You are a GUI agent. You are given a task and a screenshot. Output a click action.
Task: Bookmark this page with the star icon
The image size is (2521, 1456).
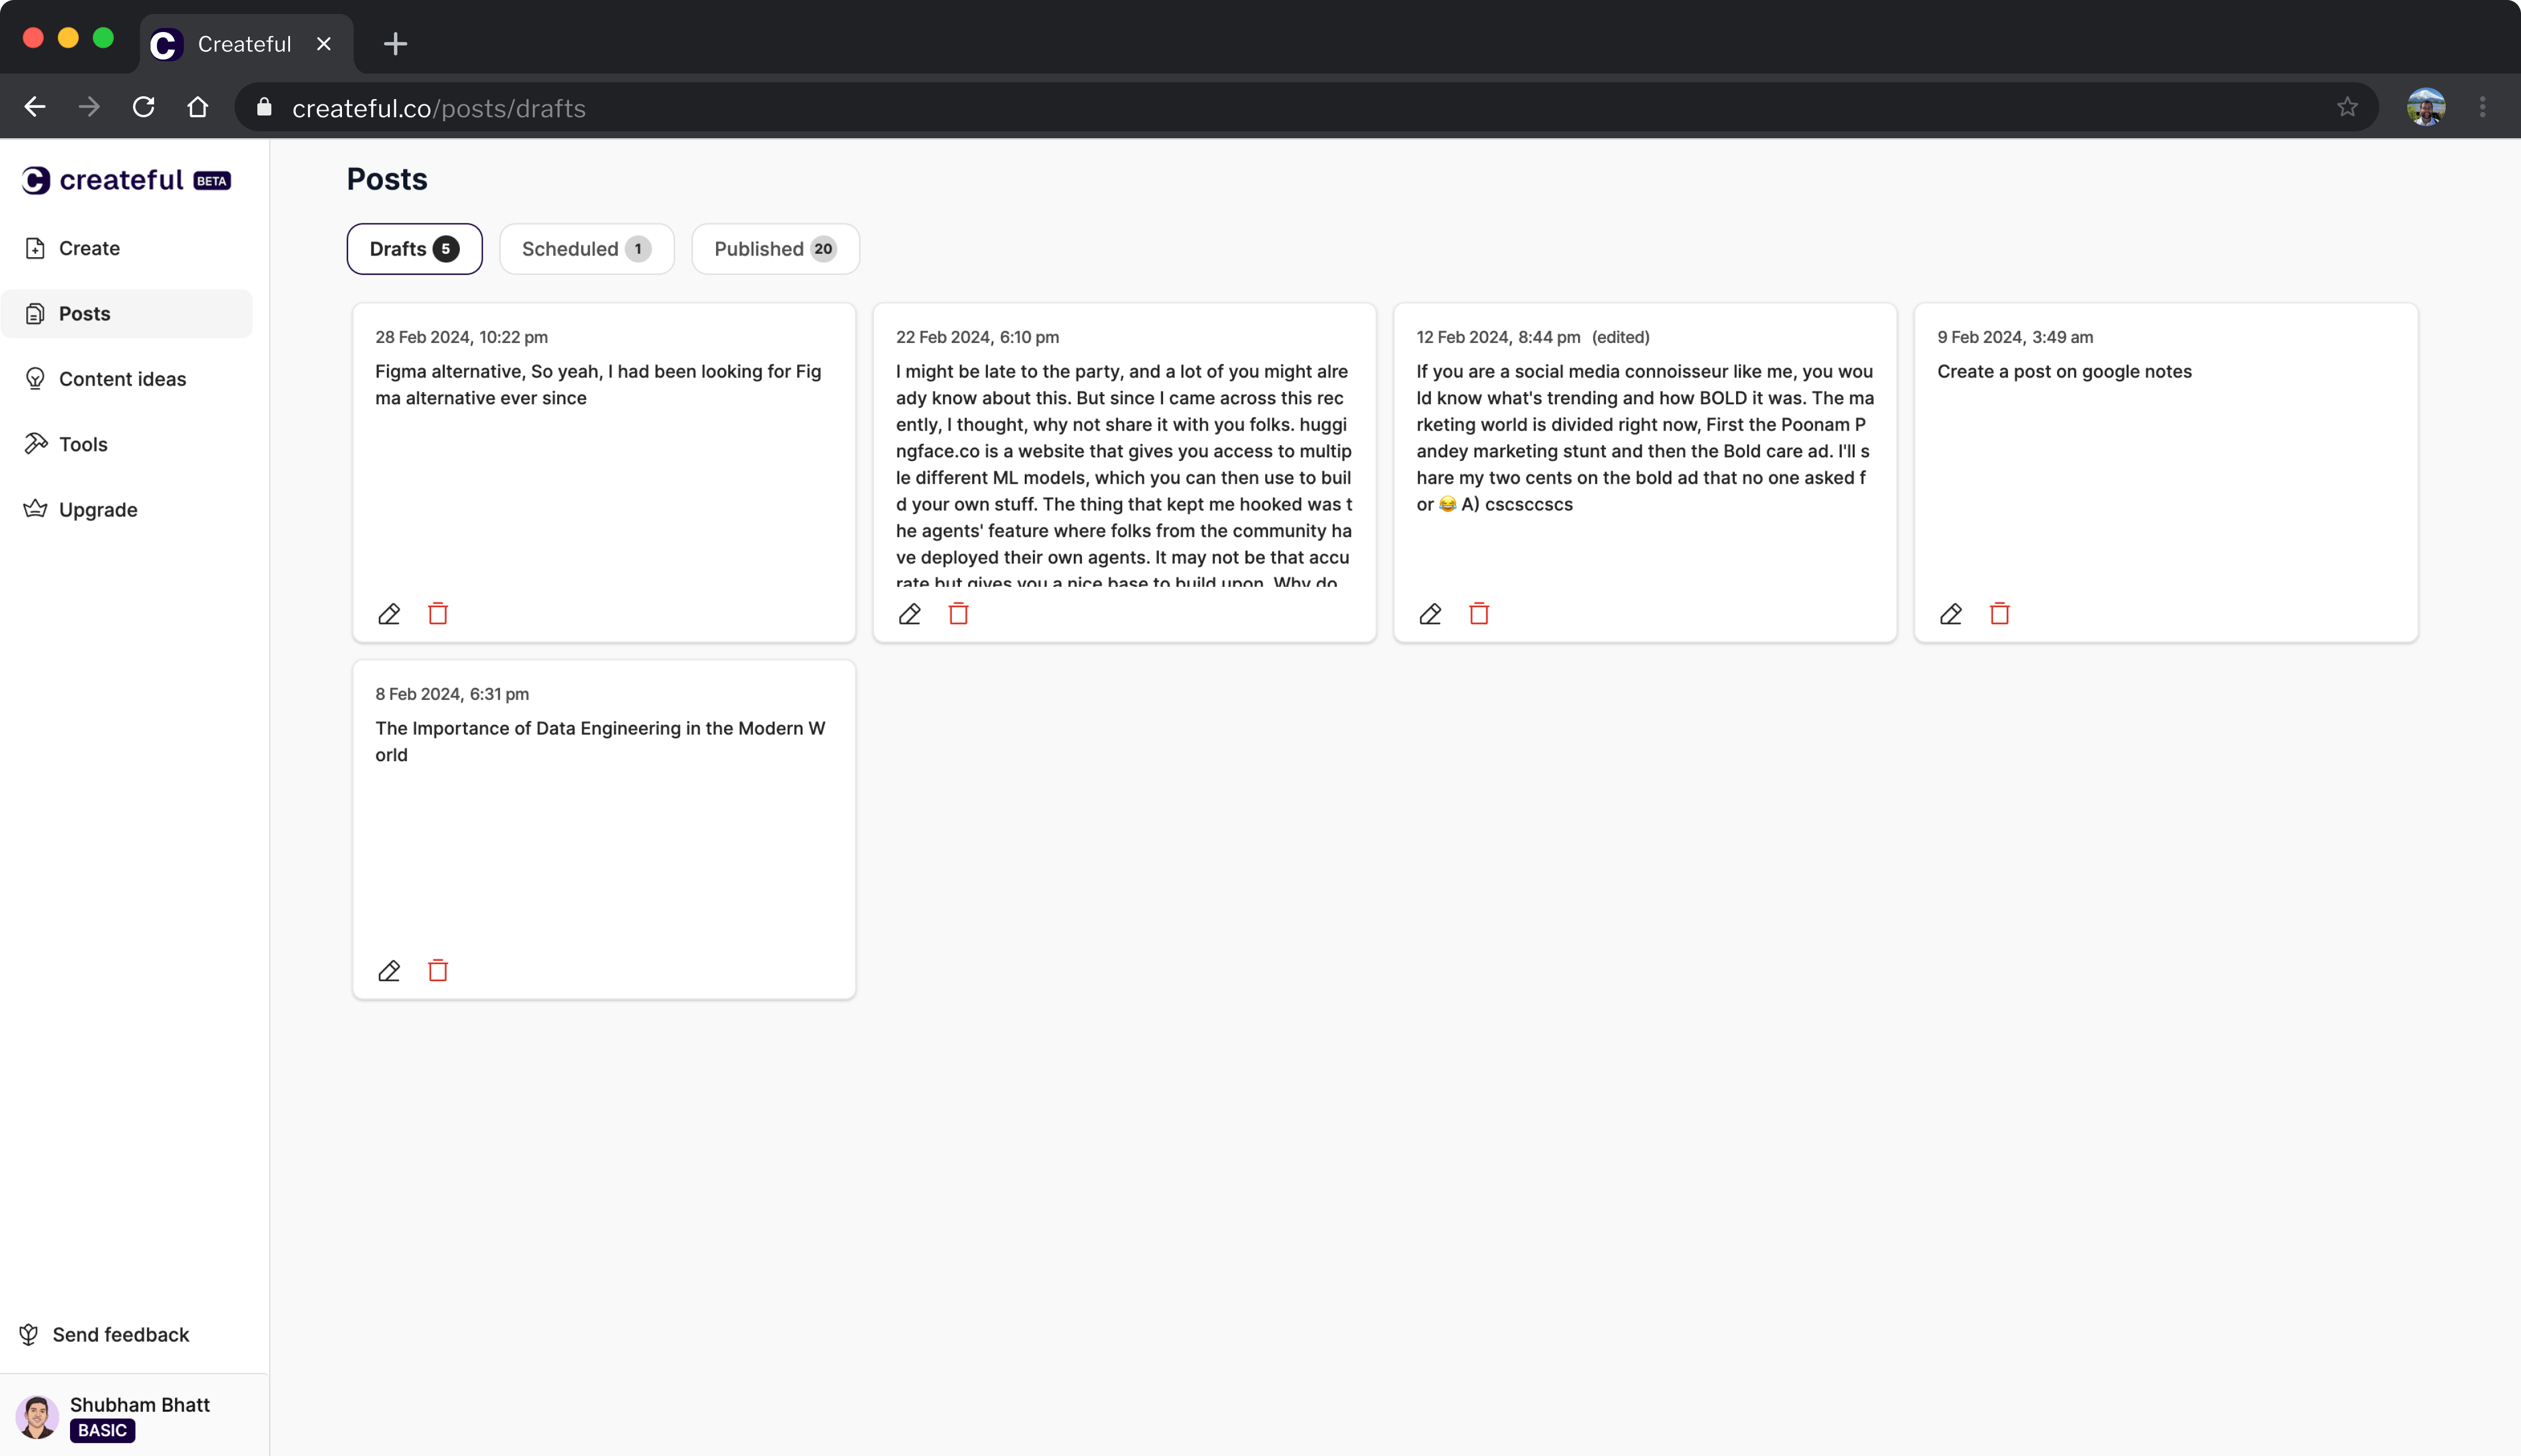[2348, 107]
